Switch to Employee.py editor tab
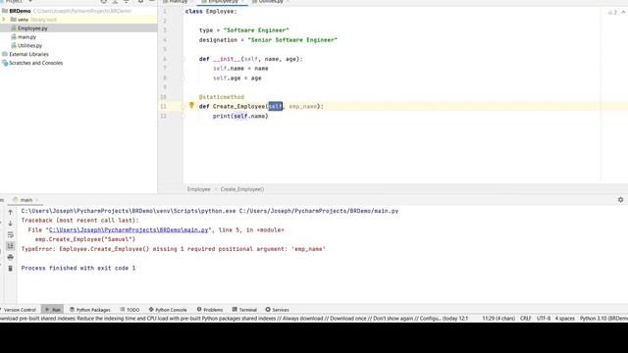Image resolution: width=628 pixels, height=353 pixels. [x=223, y=2]
